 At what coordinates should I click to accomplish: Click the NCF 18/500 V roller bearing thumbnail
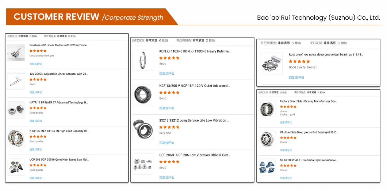(143, 95)
